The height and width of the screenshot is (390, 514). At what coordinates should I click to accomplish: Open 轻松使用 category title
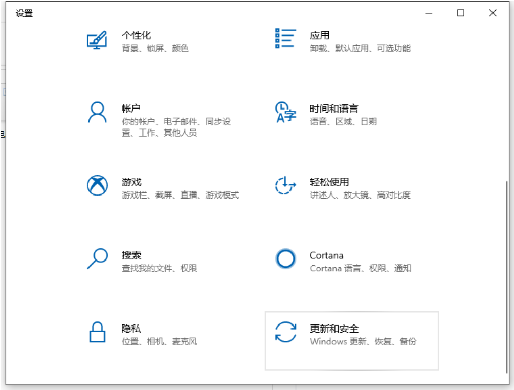coord(329,182)
